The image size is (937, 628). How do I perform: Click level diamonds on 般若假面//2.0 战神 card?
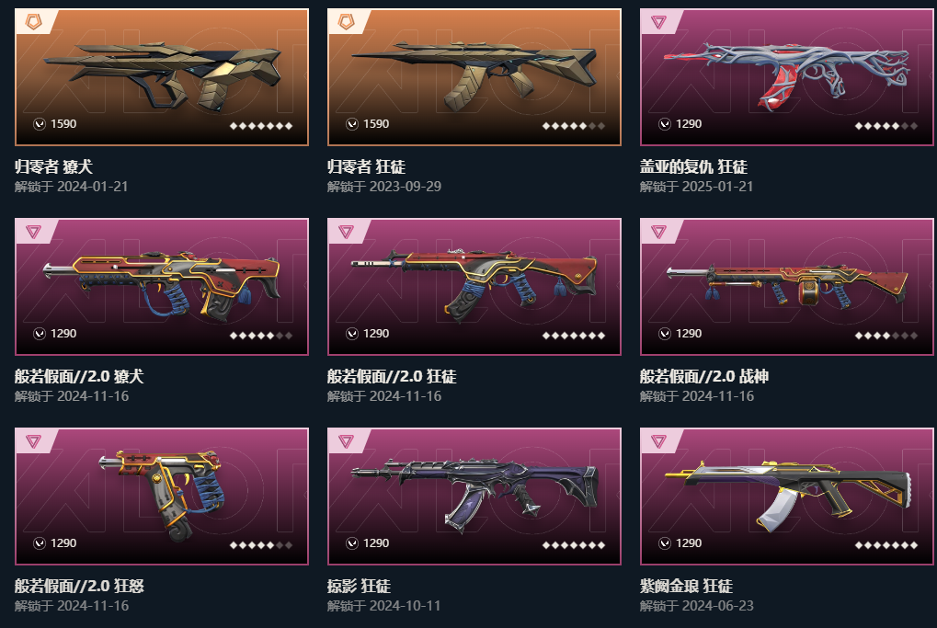[886, 336]
